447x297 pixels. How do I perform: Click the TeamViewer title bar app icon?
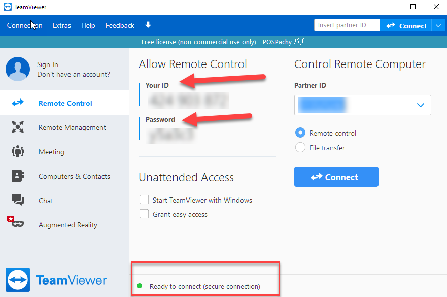pyautogui.click(x=8, y=7)
